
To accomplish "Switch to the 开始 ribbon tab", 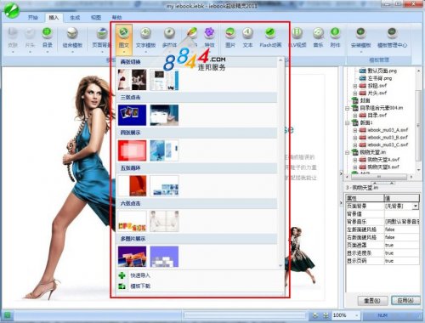I will tap(33, 18).
